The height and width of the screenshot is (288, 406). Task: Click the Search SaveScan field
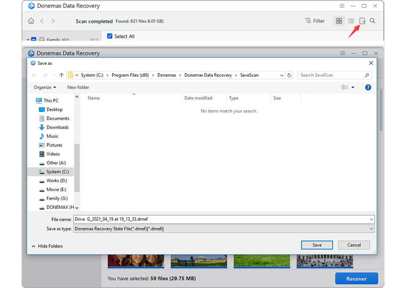click(334, 75)
